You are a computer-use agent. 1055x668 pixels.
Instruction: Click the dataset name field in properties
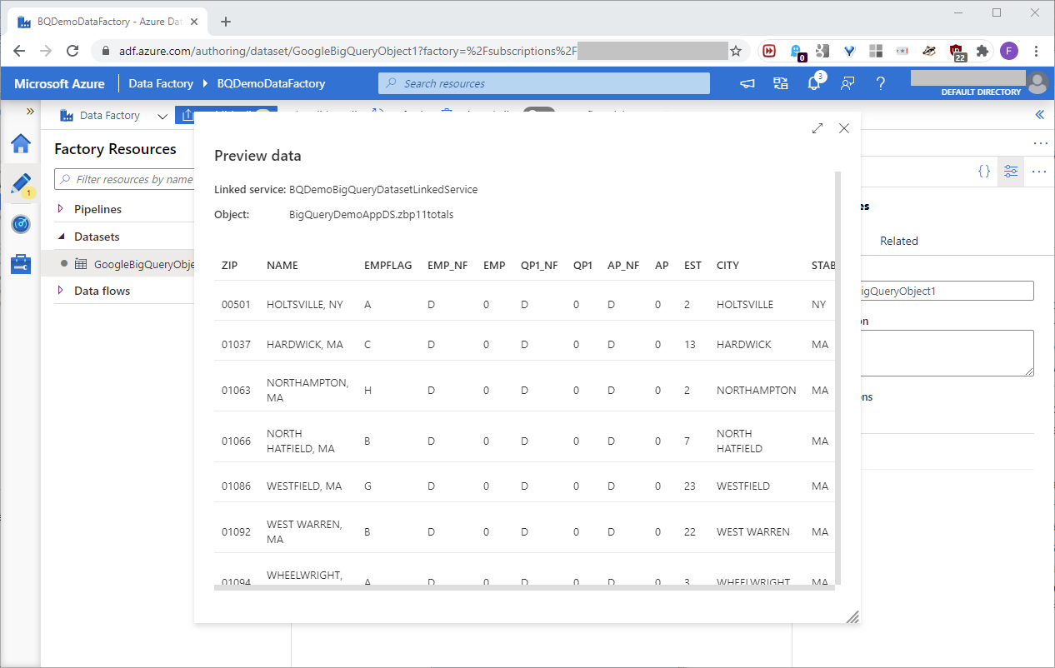click(947, 291)
